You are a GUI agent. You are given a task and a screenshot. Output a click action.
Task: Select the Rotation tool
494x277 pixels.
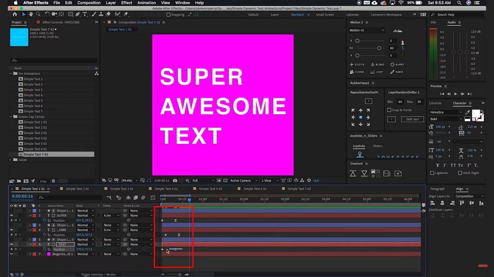[x=47, y=14]
